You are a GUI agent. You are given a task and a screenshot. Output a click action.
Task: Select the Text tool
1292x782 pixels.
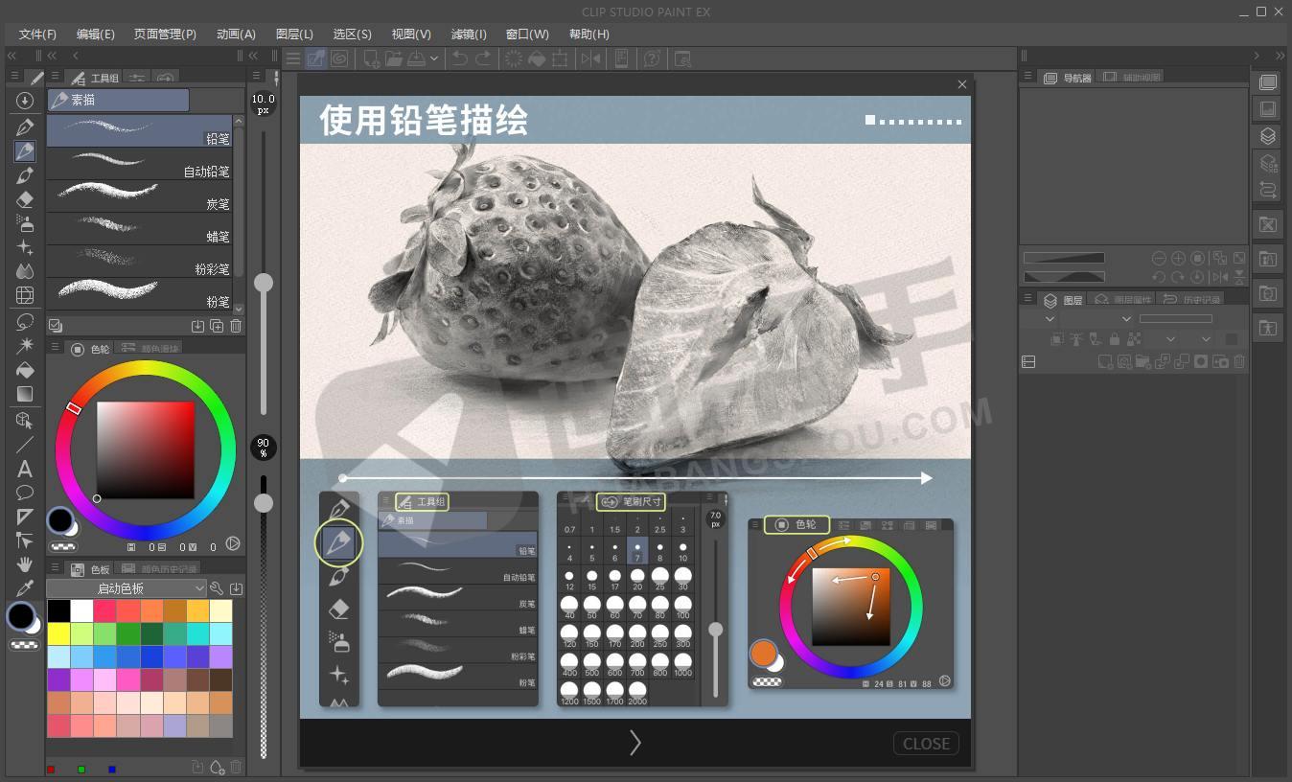tap(25, 469)
